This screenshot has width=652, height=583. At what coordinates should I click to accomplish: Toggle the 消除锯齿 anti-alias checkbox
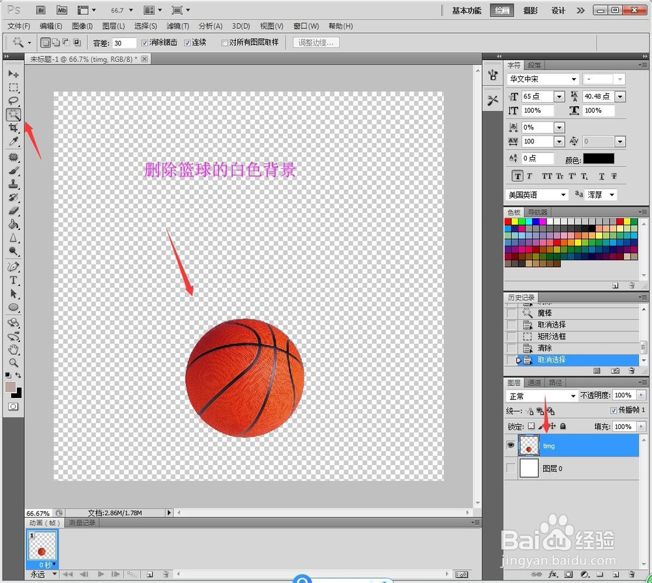click(x=145, y=42)
